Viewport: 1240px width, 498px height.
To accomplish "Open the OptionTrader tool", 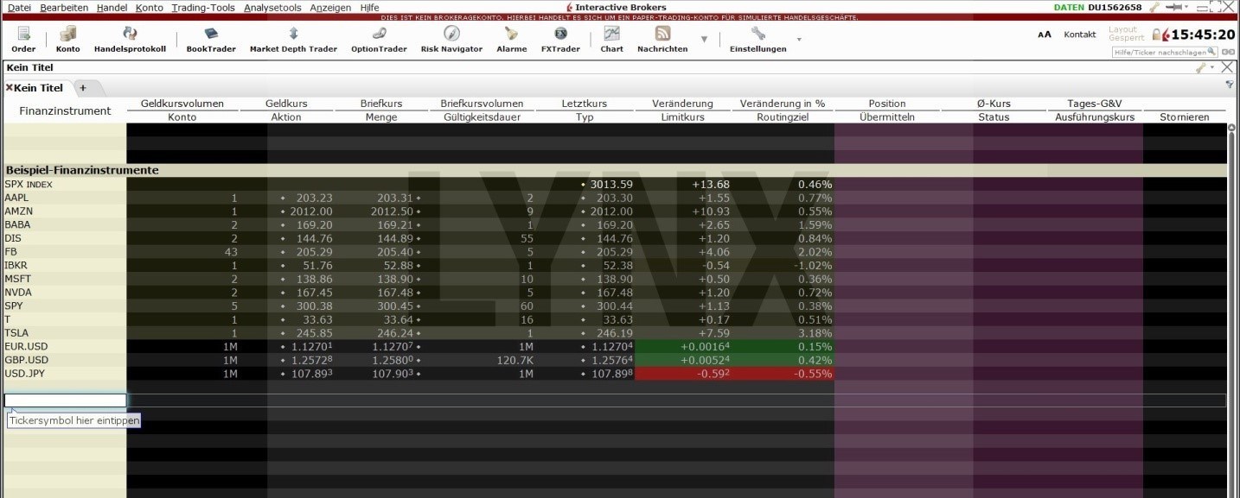I will pyautogui.click(x=379, y=40).
